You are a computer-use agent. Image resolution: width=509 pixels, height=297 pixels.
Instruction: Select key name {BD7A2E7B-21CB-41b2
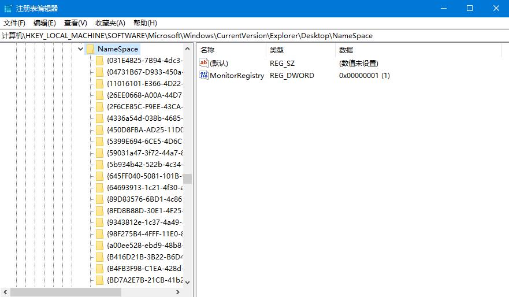(x=145, y=280)
